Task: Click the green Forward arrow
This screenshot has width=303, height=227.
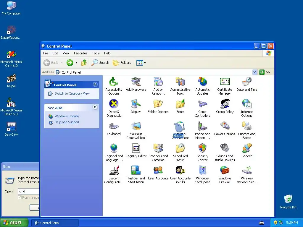Action: click(70, 63)
